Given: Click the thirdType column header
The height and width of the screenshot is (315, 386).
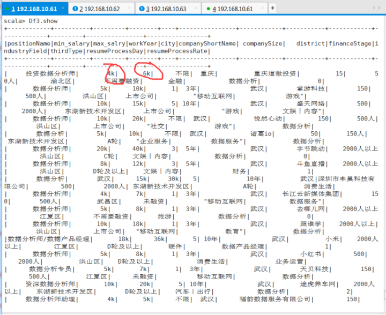Looking at the screenshot, I should 66,51.
